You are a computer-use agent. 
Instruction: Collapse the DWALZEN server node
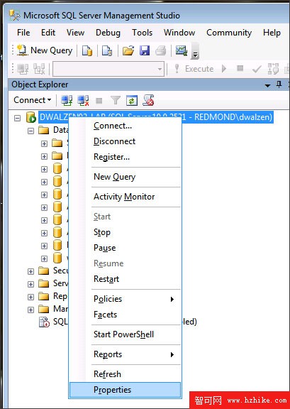tap(18, 119)
